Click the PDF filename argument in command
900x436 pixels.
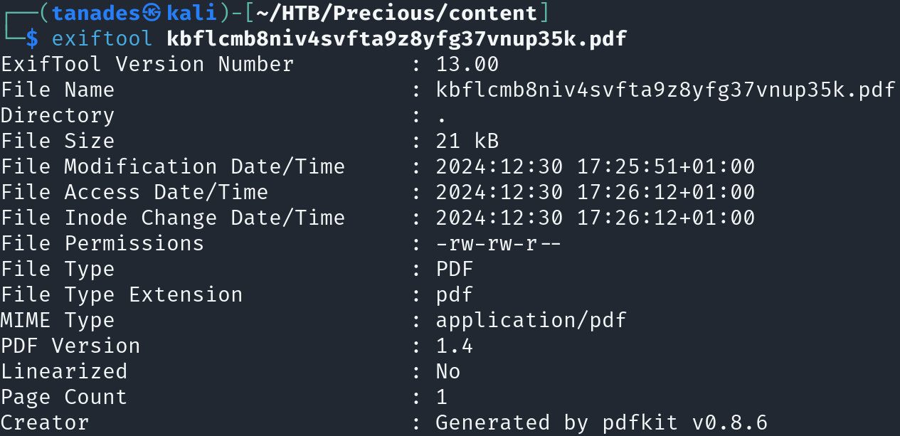(x=397, y=38)
